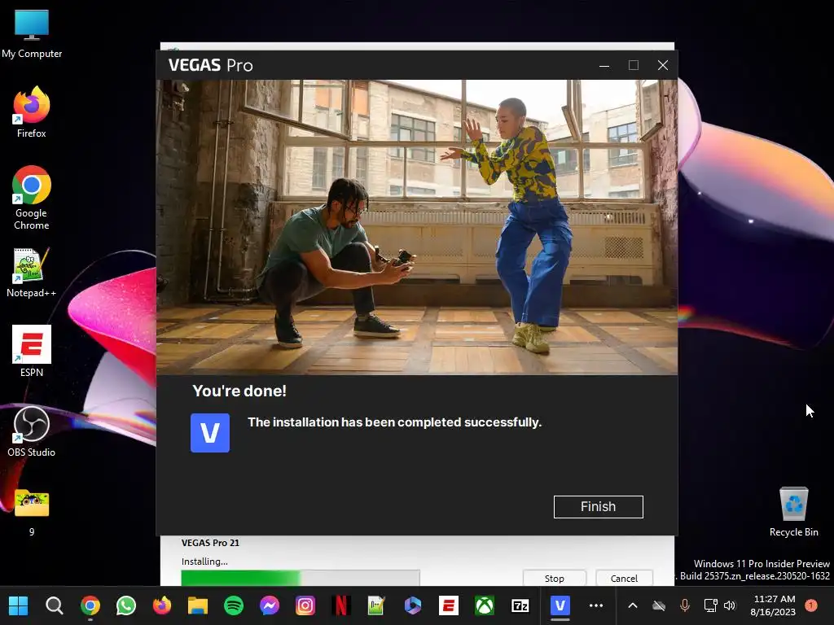Open network settings from the tray icon
This screenshot has height=625, width=834.
tap(710, 605)
